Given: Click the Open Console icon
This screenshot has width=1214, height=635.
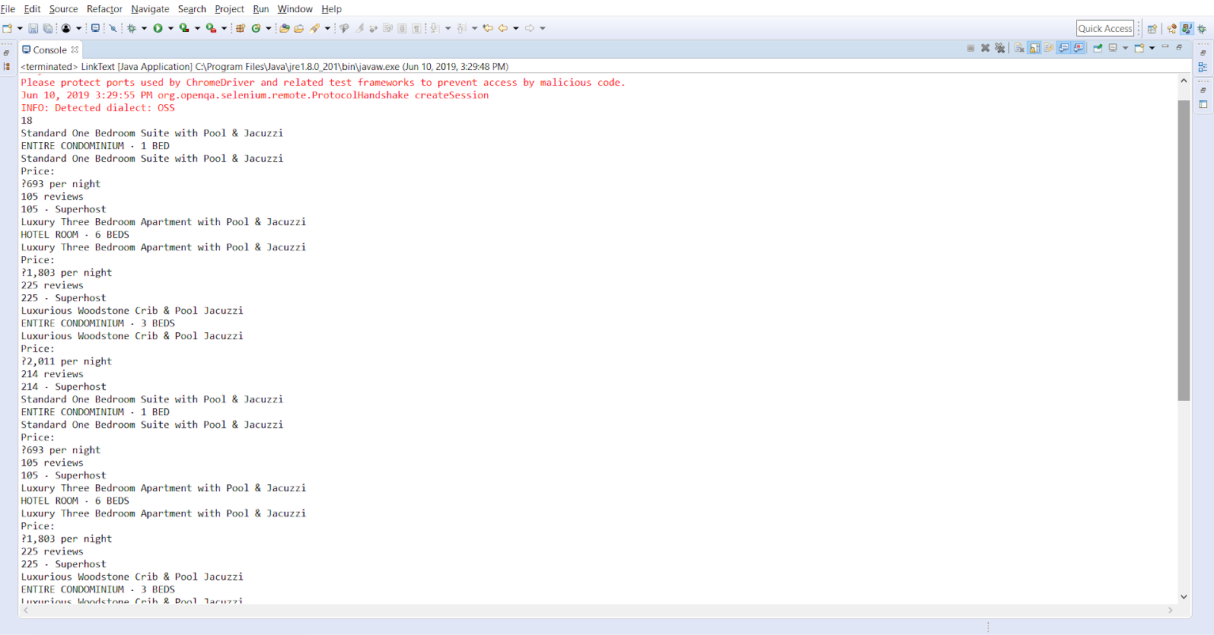Looking at the screenshot, I should (x=1139, y=48).
